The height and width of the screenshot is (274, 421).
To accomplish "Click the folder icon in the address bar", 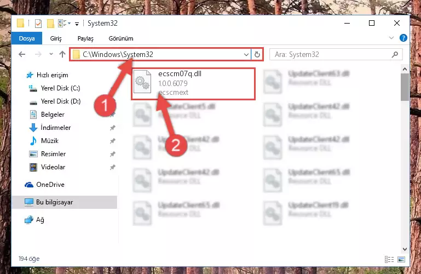I will [77, 55].
